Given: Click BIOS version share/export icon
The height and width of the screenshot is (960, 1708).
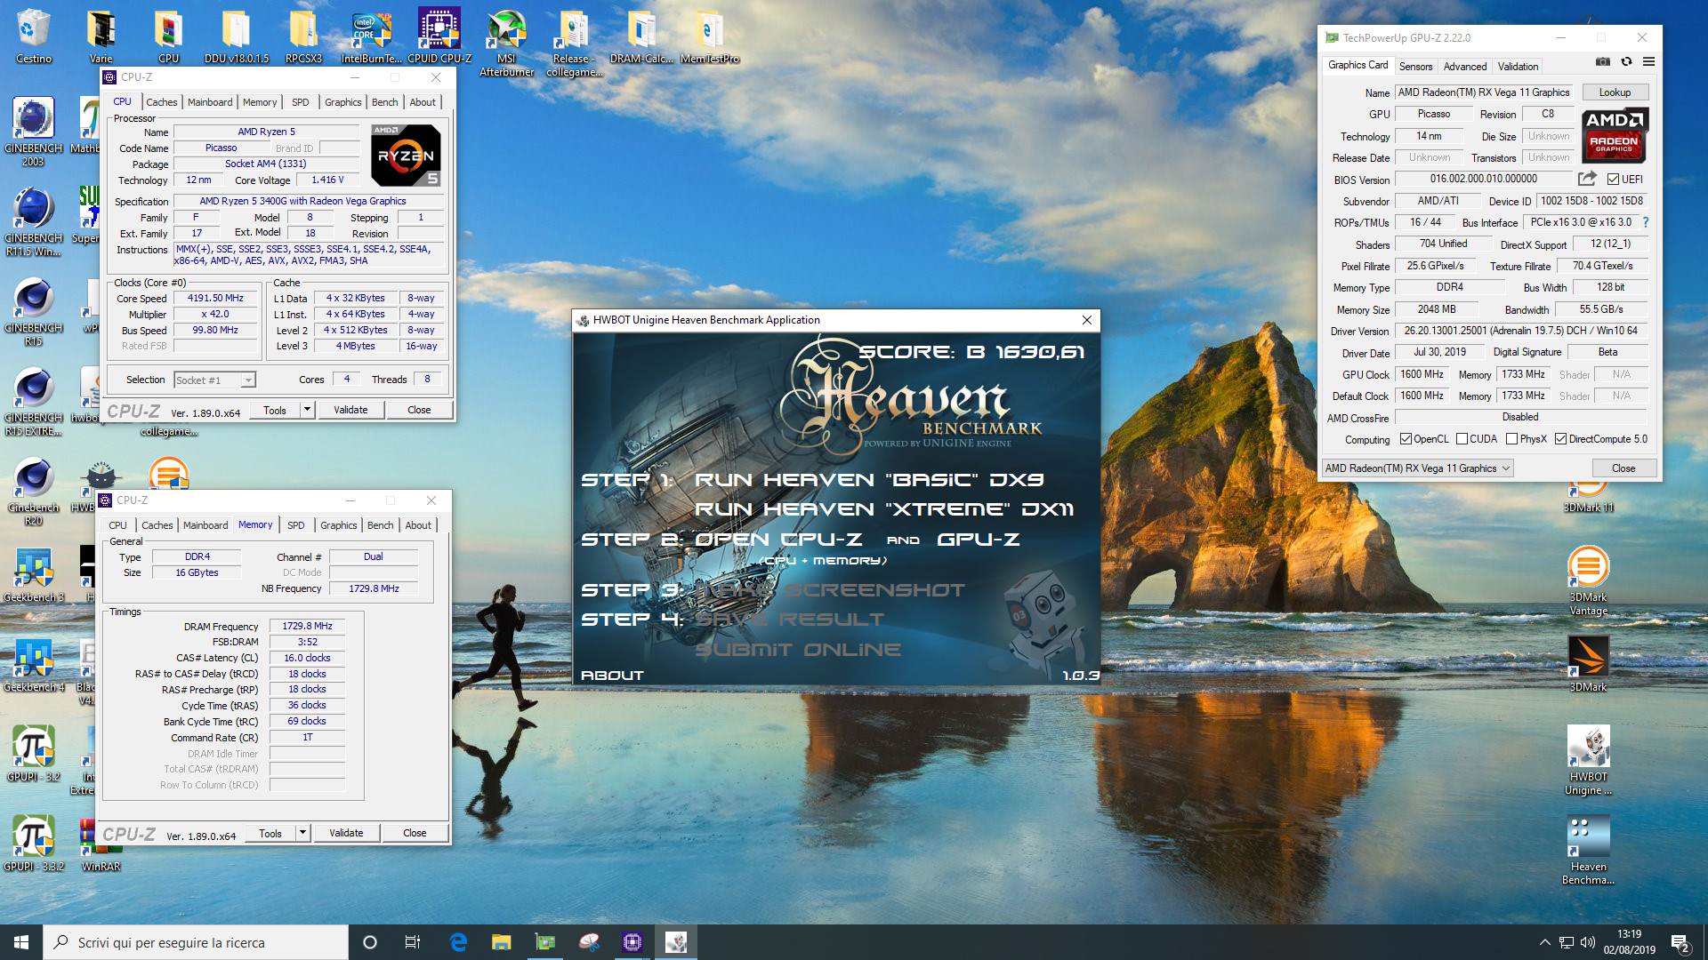Looking at the screenshot, I should 1587,179.
